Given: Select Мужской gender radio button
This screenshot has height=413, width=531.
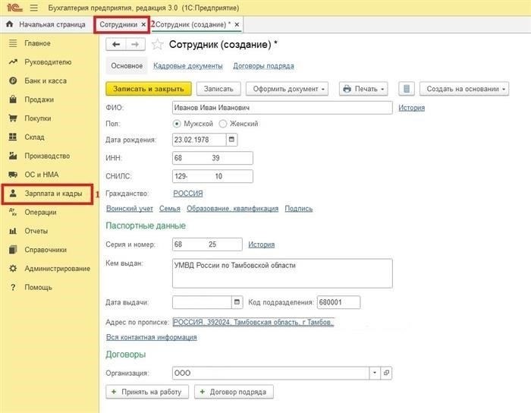Looking at the screenshot, I should [177, 124].
